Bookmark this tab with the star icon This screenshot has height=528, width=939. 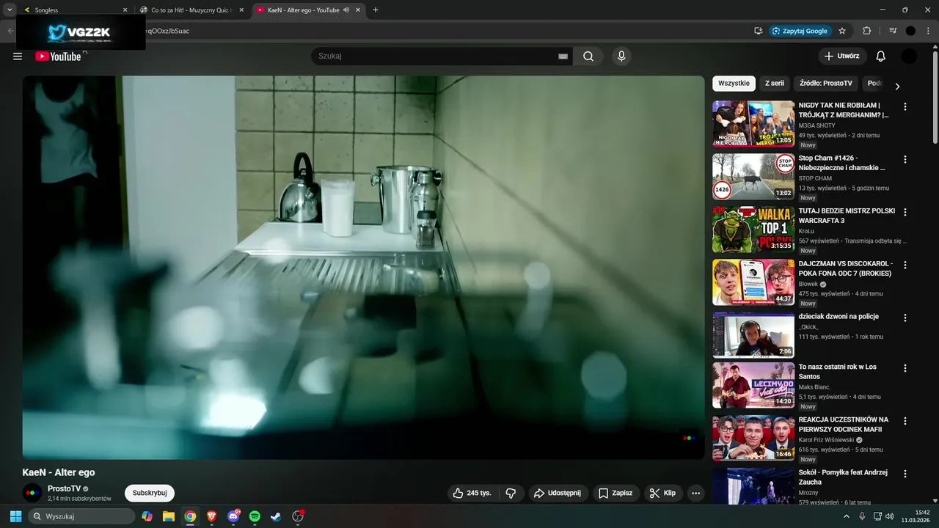(842, 31)
